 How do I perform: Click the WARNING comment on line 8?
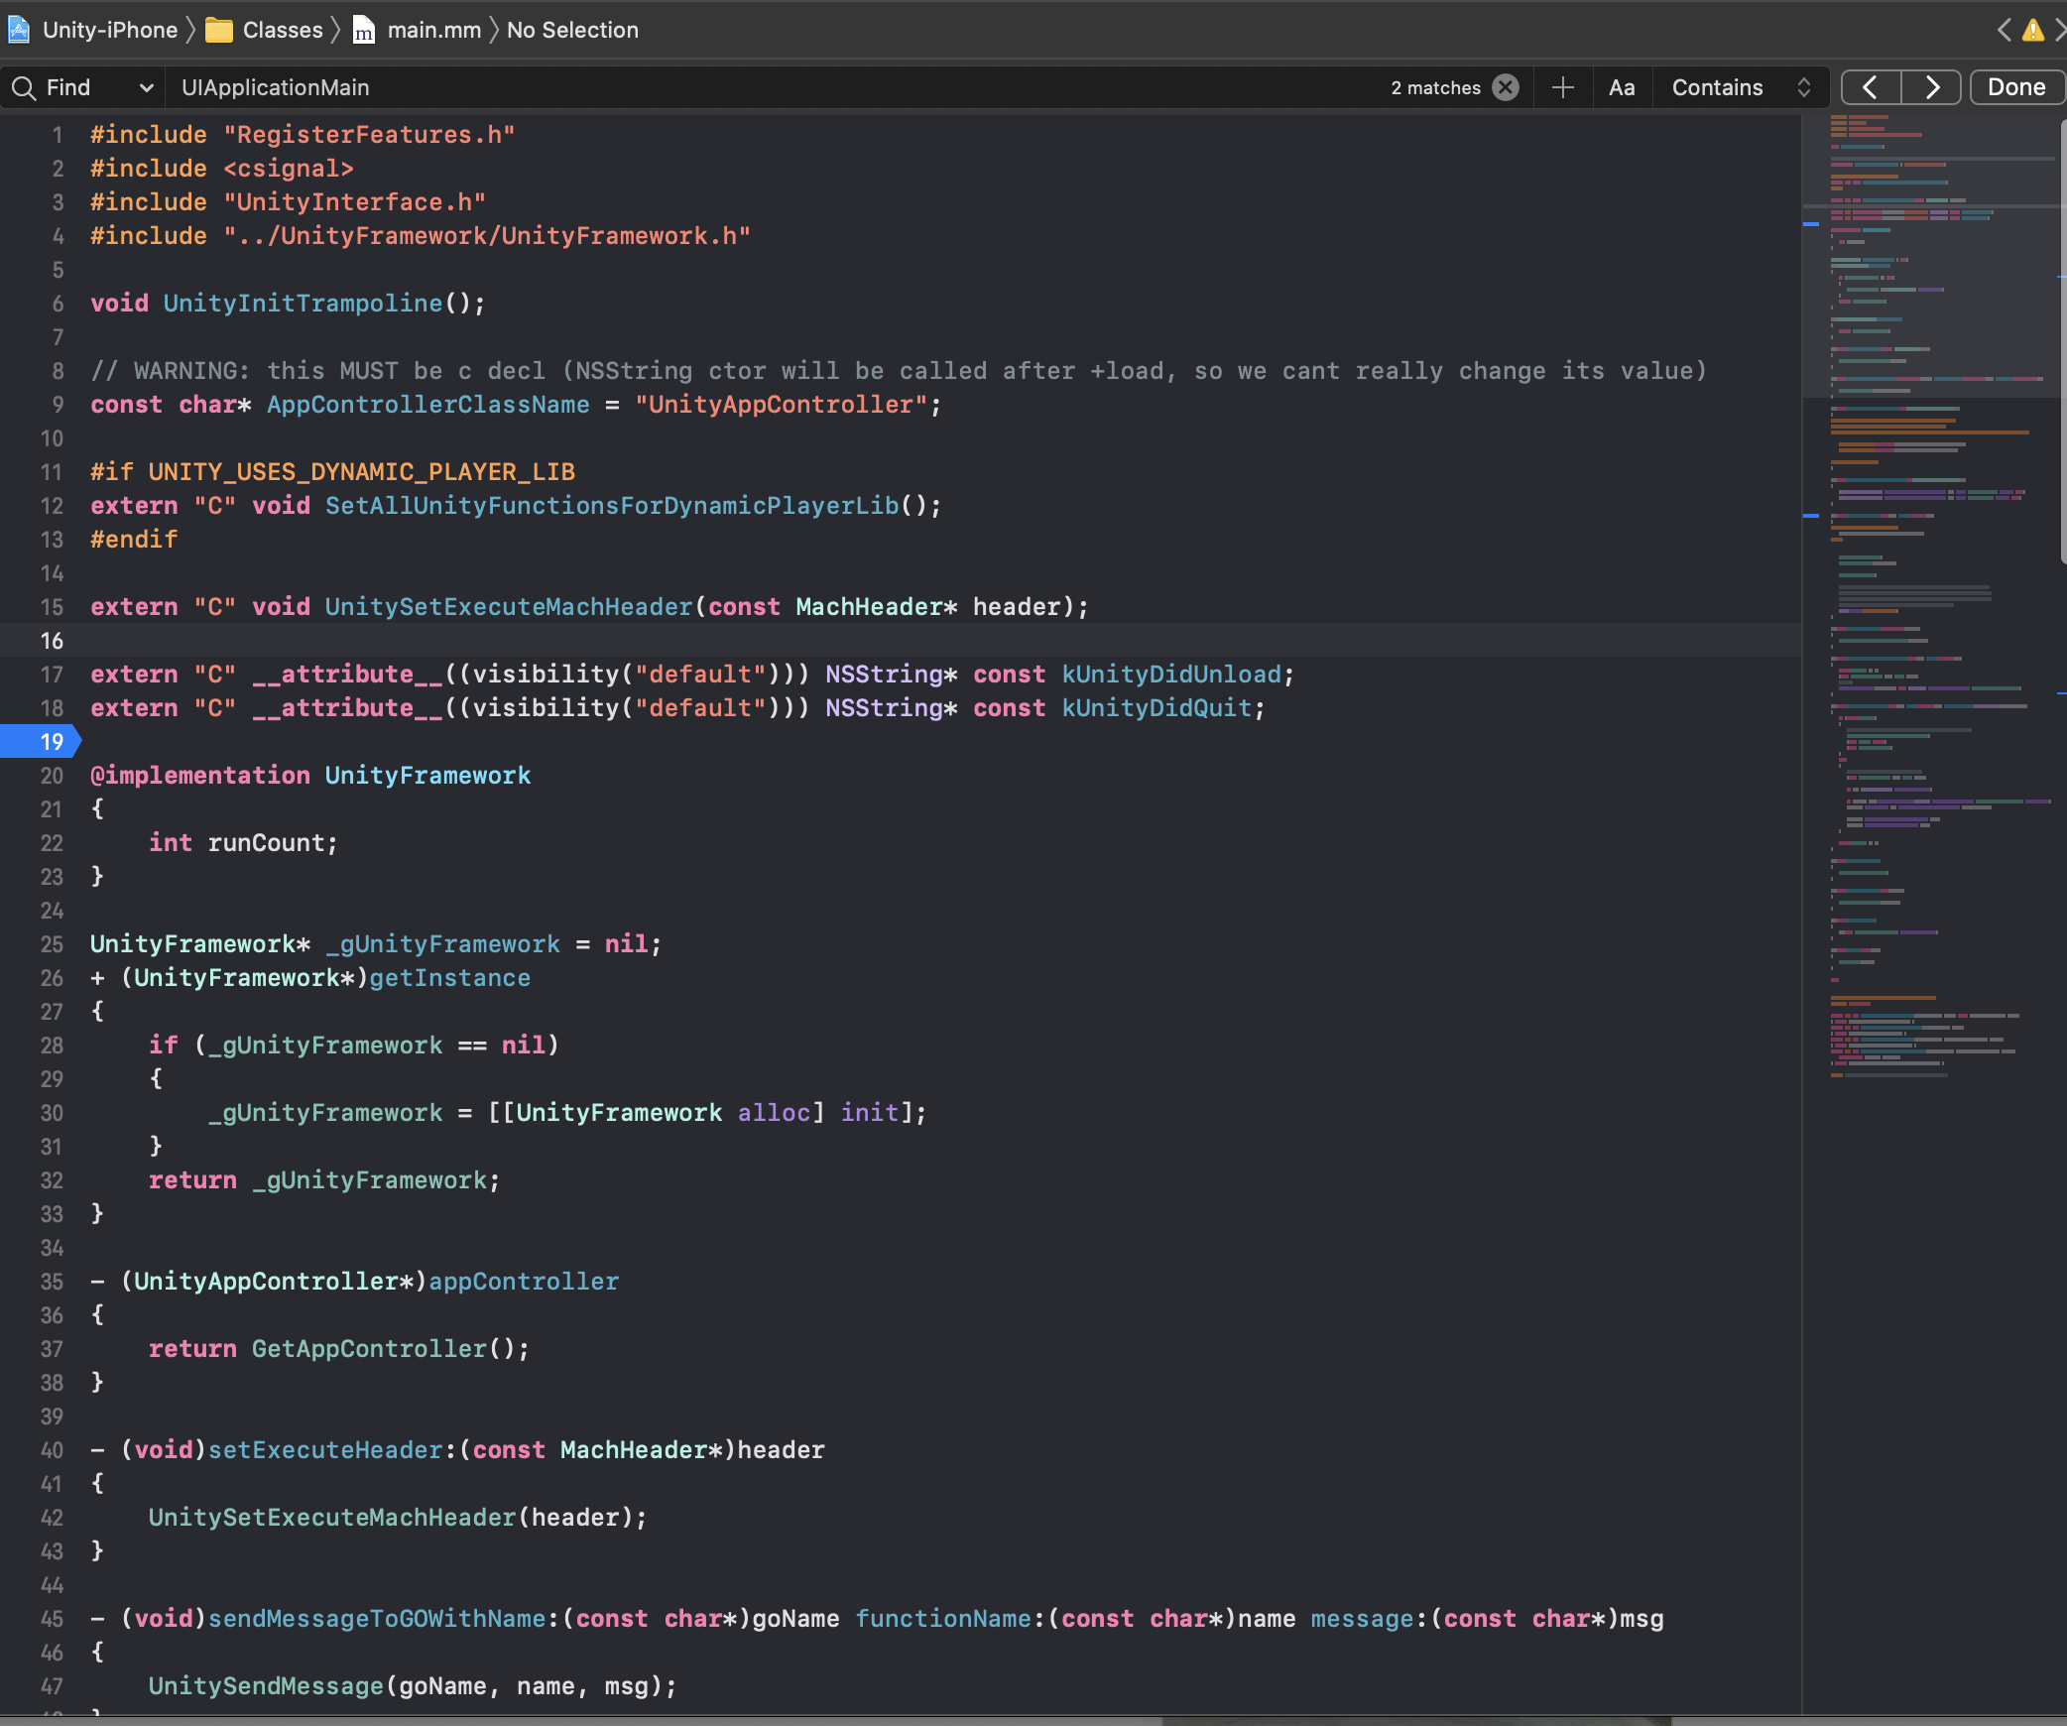(x=899, y=371)
